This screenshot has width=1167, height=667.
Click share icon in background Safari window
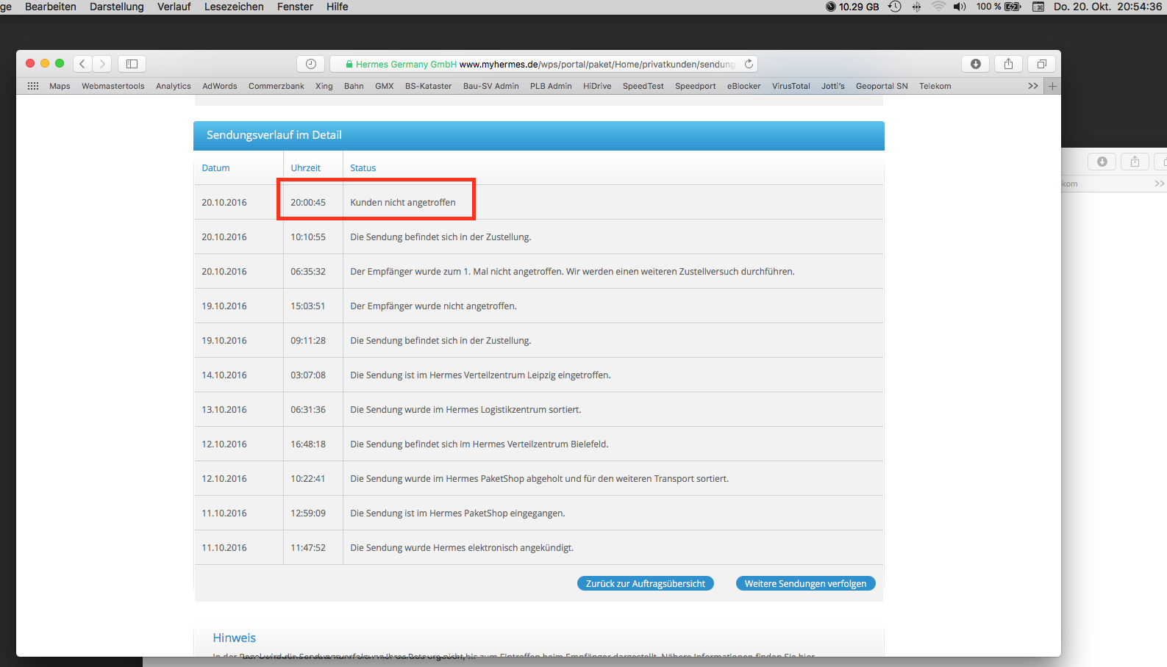[x=1135, y=162]
